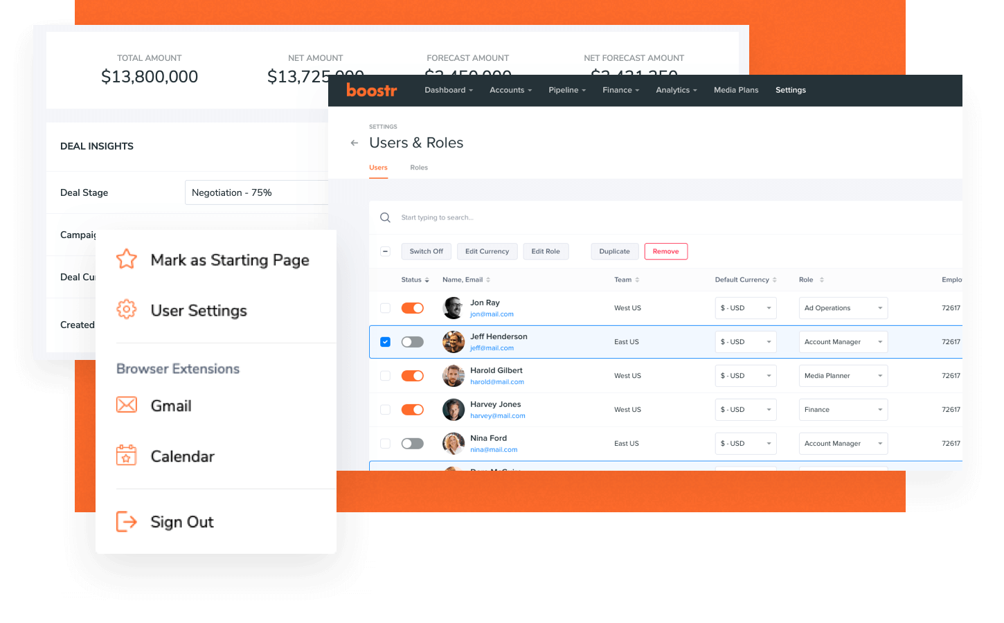The image size is (1004, 623).
Task: Click the boostr logo
Action: pyautogui.click(x=372, y=90)
